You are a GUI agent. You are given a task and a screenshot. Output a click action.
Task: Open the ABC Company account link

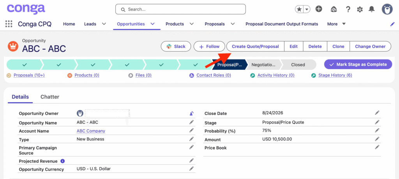pyautogui.click(x=91, y=131)
